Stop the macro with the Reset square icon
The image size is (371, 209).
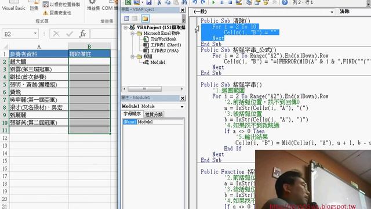click(230, 2)
